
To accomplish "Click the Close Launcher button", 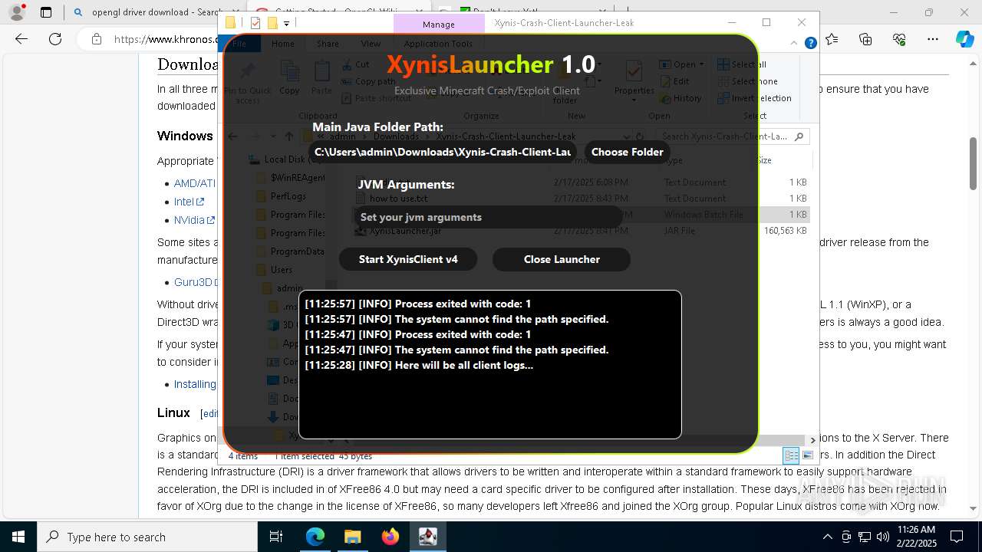I will [562, 259].
